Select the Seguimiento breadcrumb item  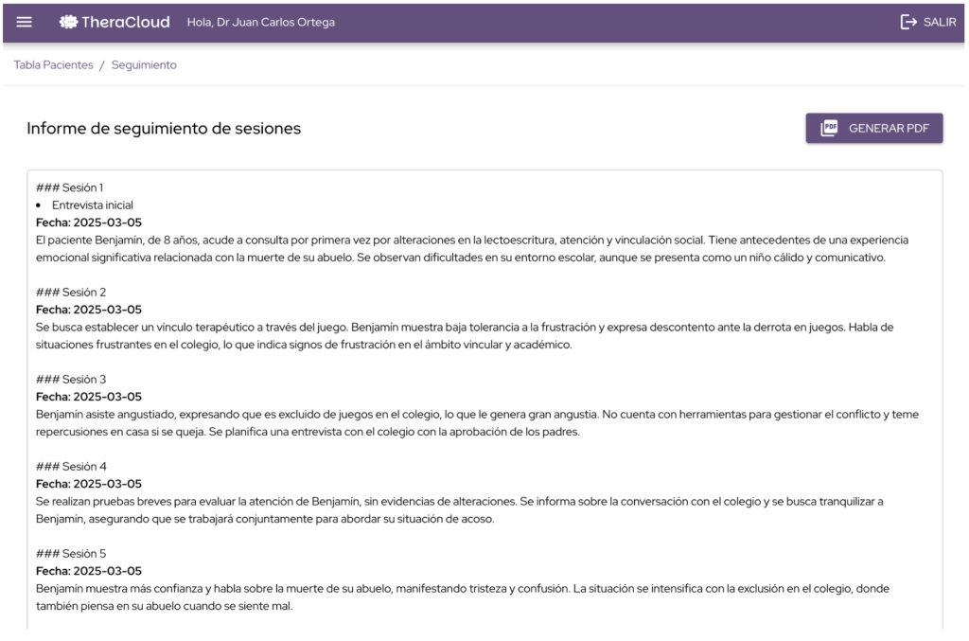point(144,65)
